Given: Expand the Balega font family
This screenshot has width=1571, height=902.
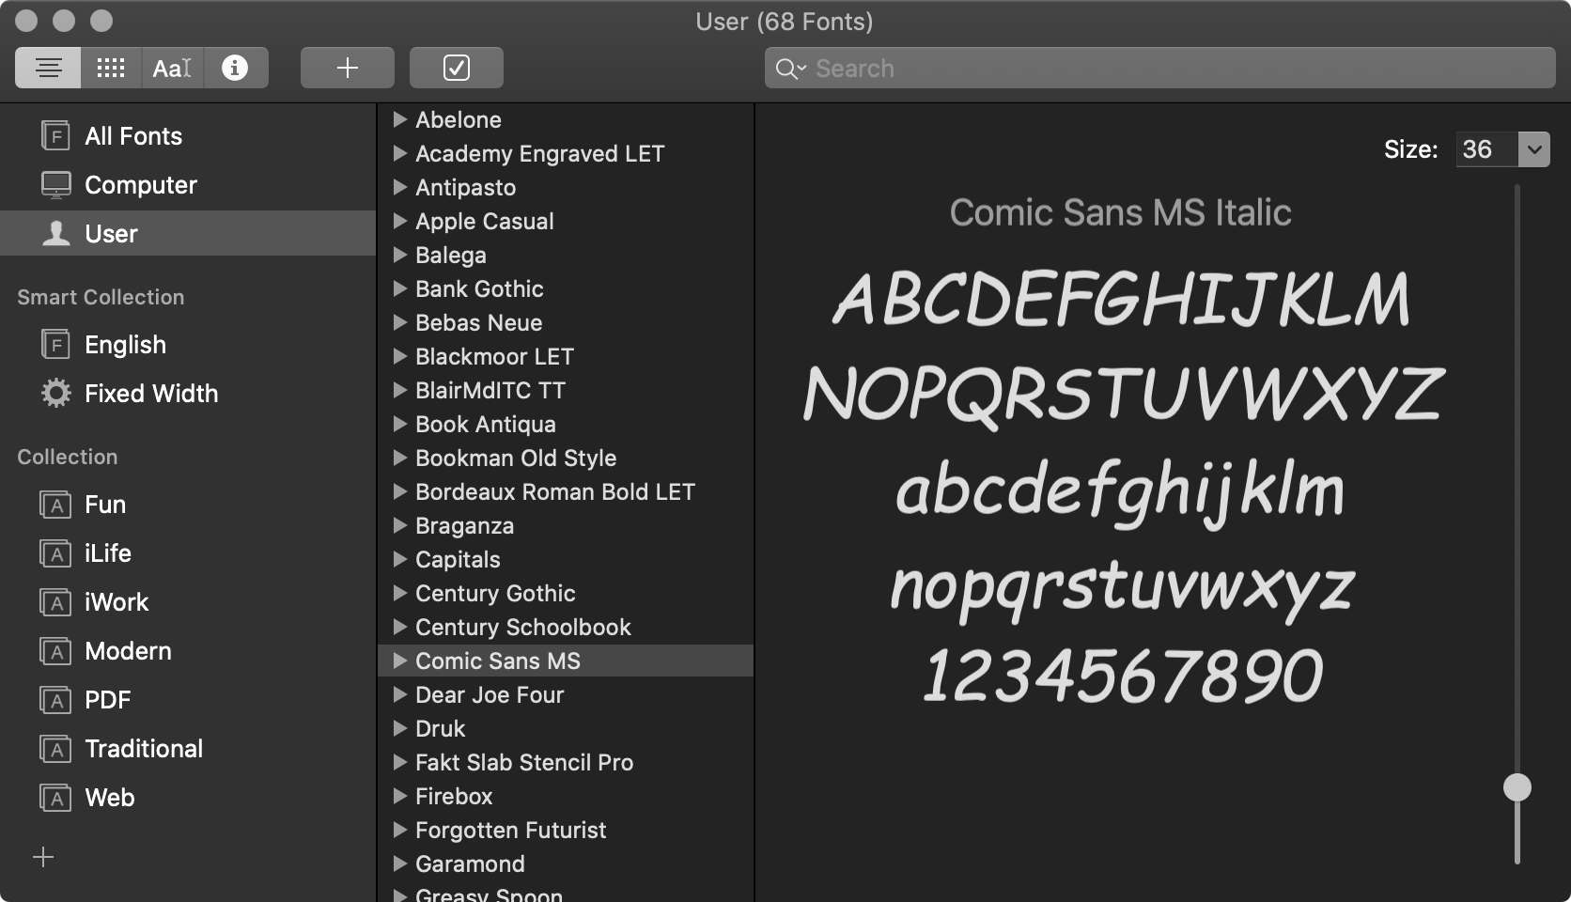Looking at the screenshot, I should (400, 255).
